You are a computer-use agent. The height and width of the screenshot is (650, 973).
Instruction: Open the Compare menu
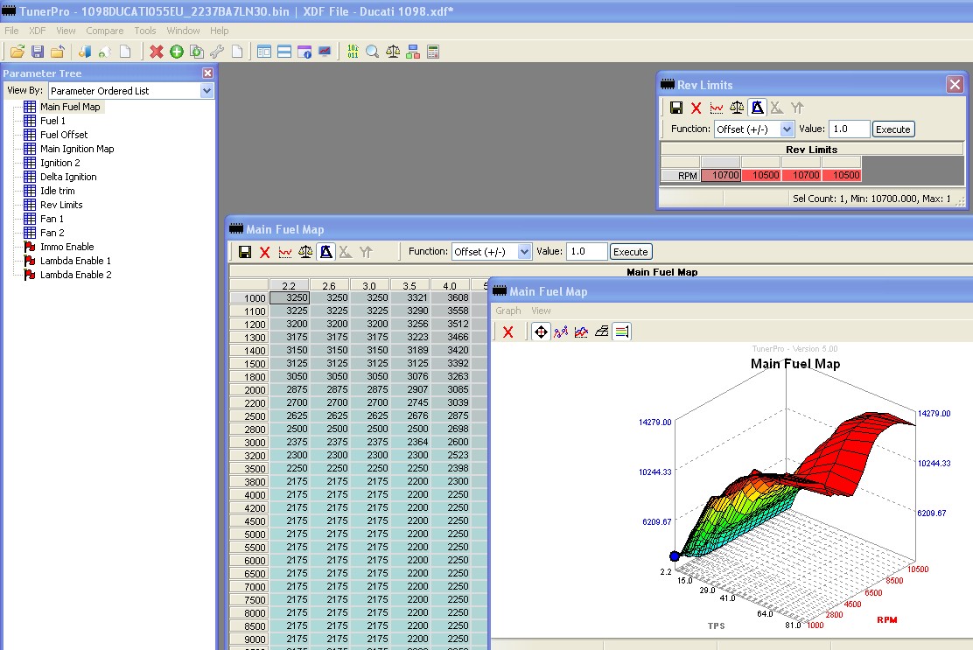pyautogui.click(x=104, y=31)
